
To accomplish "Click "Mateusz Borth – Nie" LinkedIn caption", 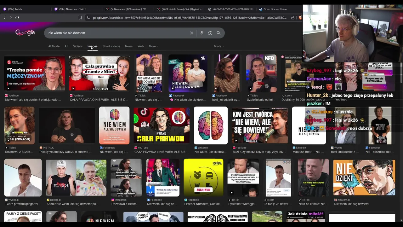I will click(308, 152).
